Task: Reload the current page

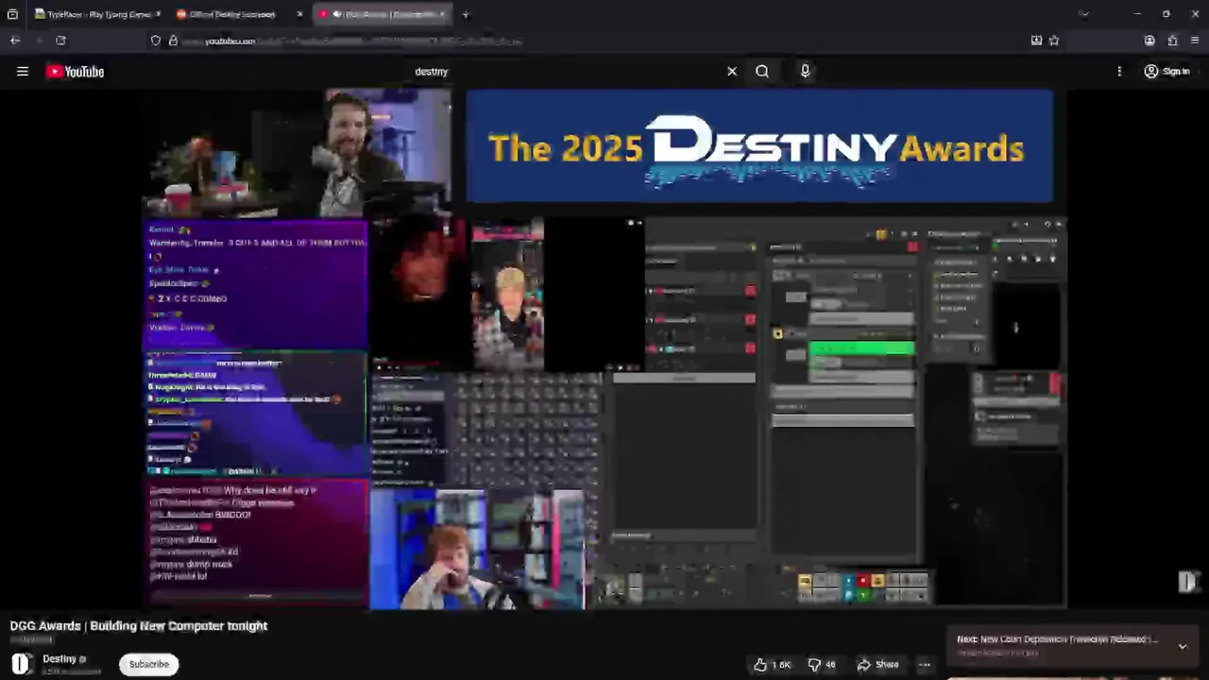Action: coord(60,41)
